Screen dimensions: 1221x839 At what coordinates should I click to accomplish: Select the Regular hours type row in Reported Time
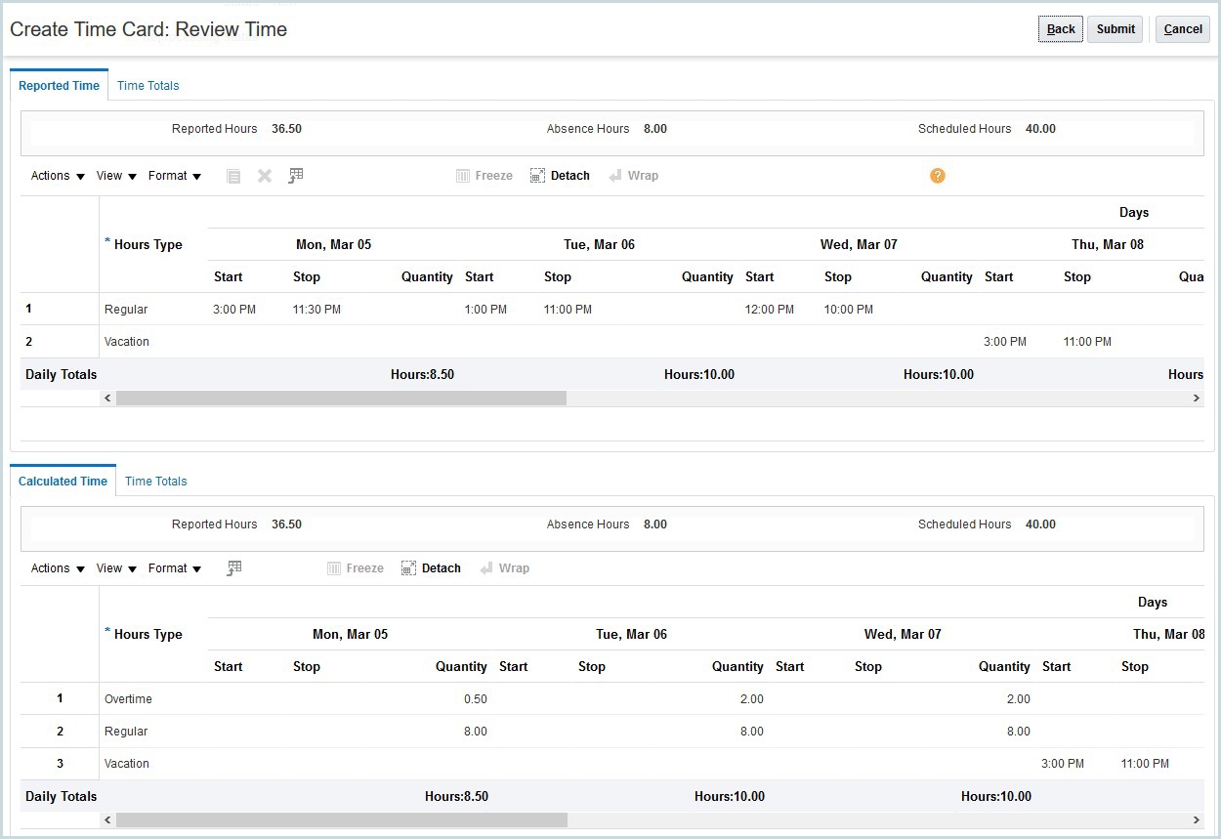click(127, 309)
